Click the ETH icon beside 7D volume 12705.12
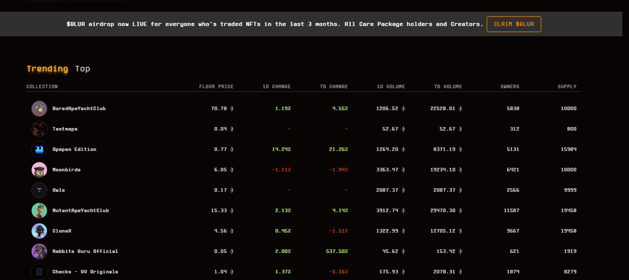 (x=460, y=231)
